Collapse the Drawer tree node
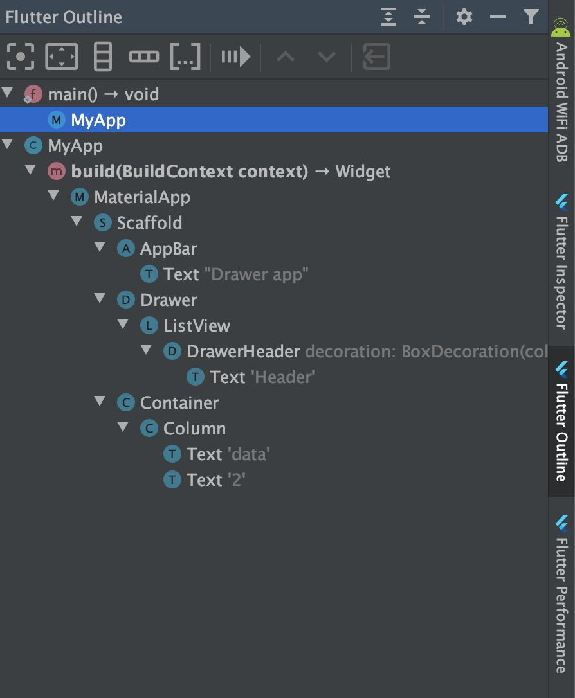575x698 pixels. click(100, 299)
